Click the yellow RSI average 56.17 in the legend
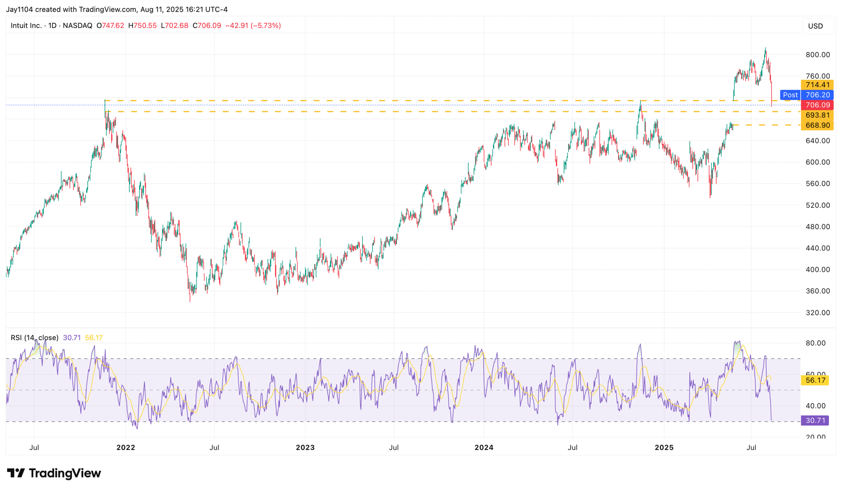842x491 pixels. click(x=94, y=338)
